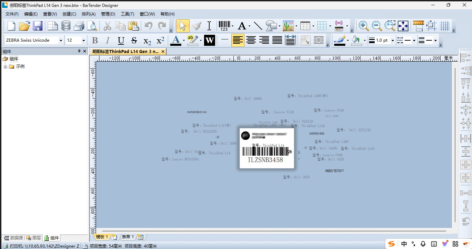
Task: Open text highlight color dropdown arrow
Action: 201,41
